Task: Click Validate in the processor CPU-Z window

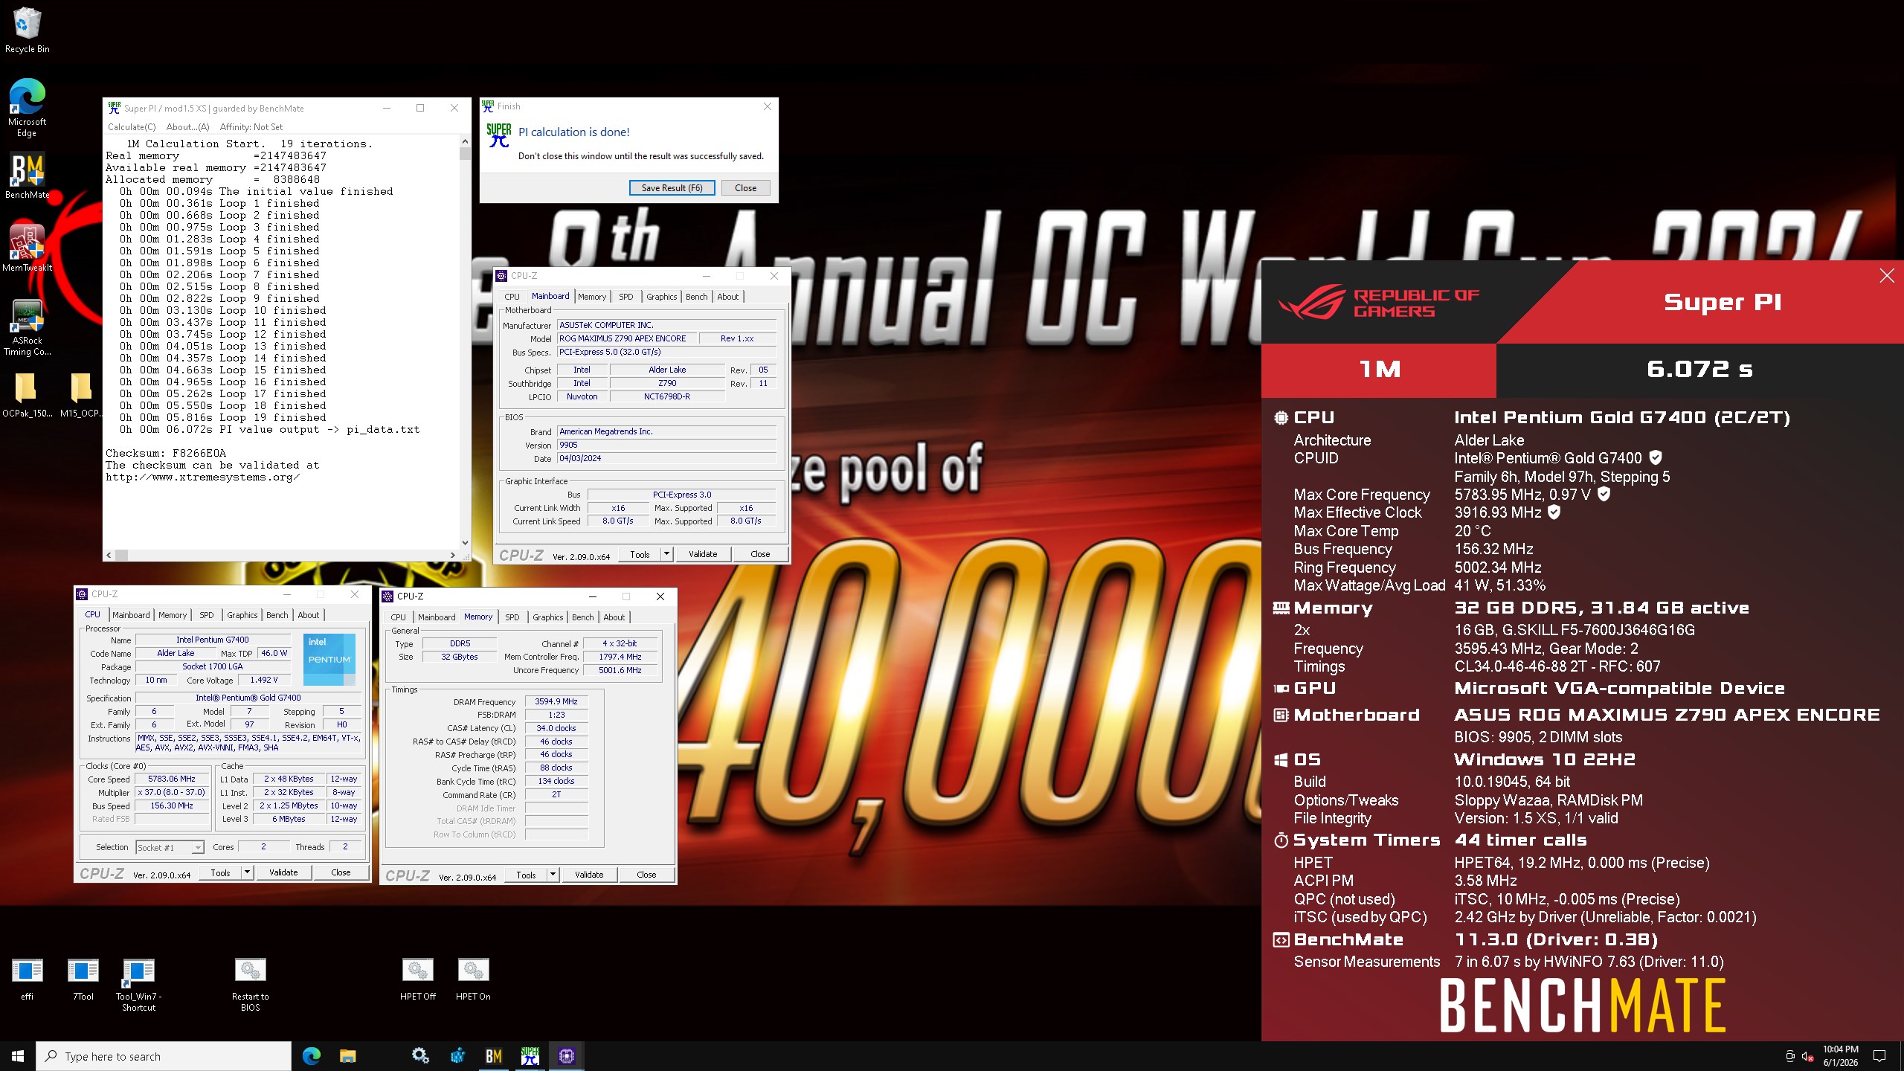Action: tap(283, 872)
